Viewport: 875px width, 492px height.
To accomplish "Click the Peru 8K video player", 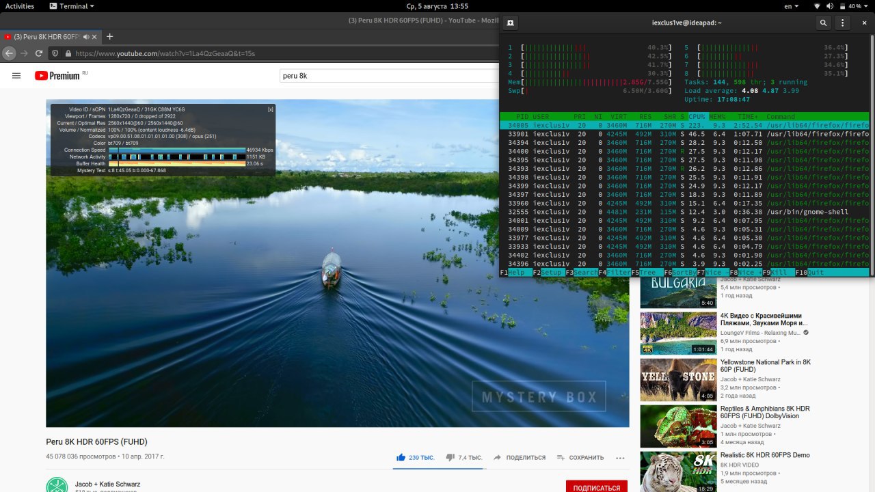I will [x=338, y=264].
